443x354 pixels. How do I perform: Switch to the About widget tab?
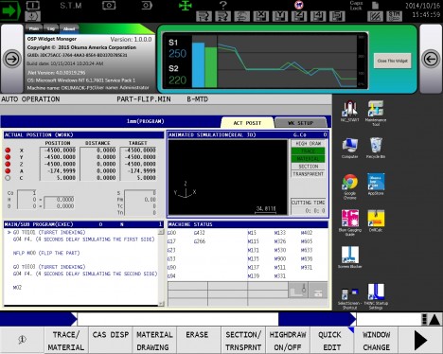[x=69, y=28]
